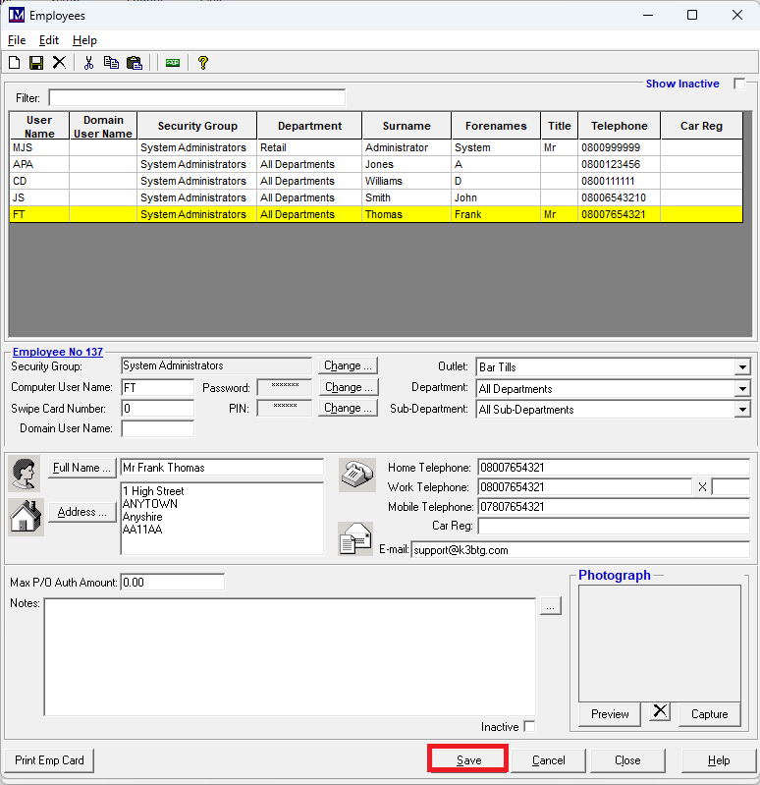The image size is (760, 785).
Task: Click the Save floppy disk toolbar icon
Action: pyautogui.click(x=36, y=63)
